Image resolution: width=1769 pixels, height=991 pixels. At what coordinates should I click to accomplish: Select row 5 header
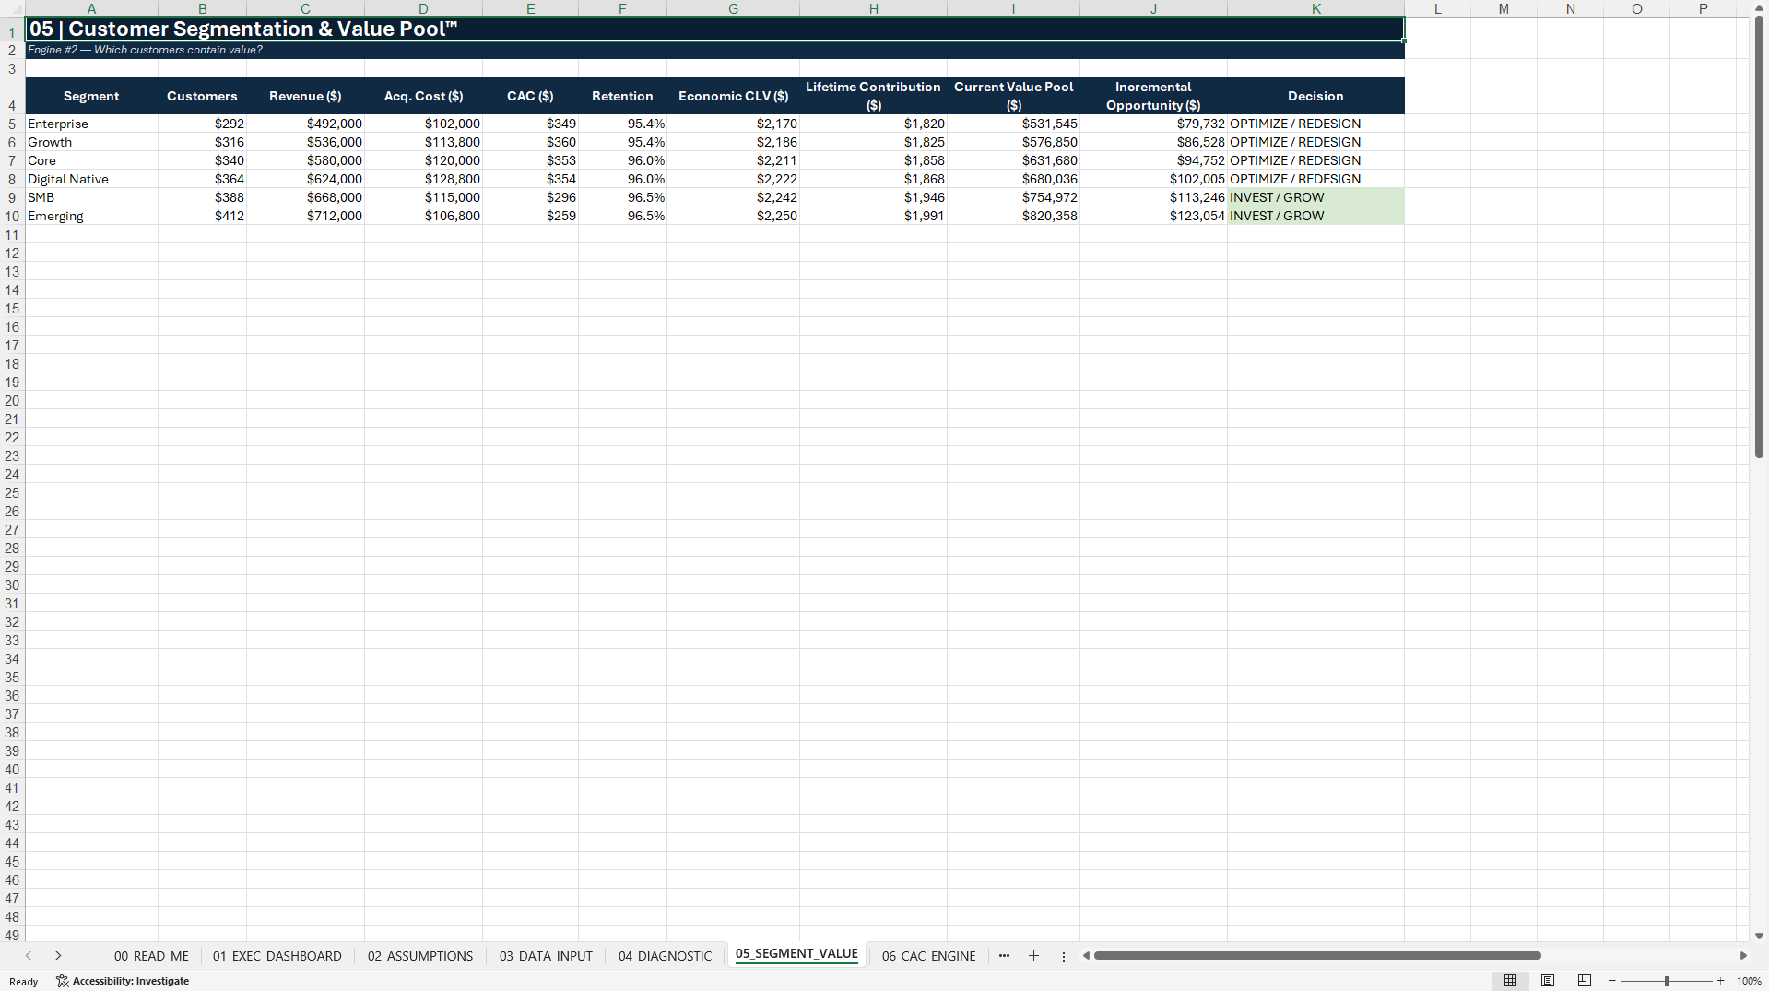click(x=12, y=124)
